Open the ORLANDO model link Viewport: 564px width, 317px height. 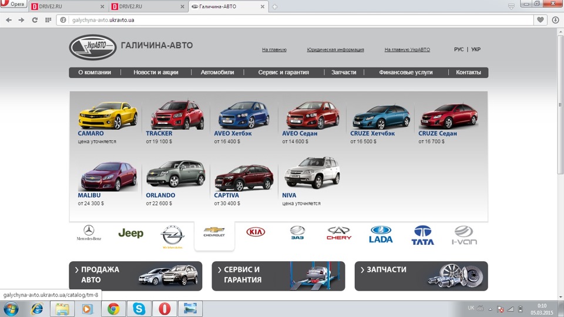click(160, 195)
